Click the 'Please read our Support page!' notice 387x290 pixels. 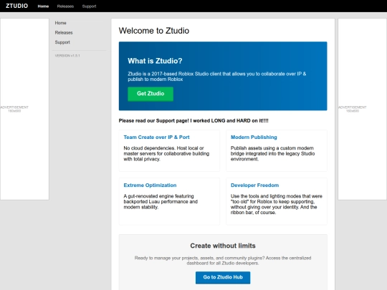[x=193, y=120]
